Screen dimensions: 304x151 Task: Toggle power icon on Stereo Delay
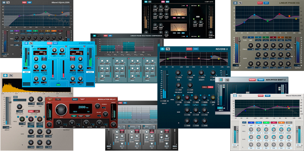[x=27, y=43]
